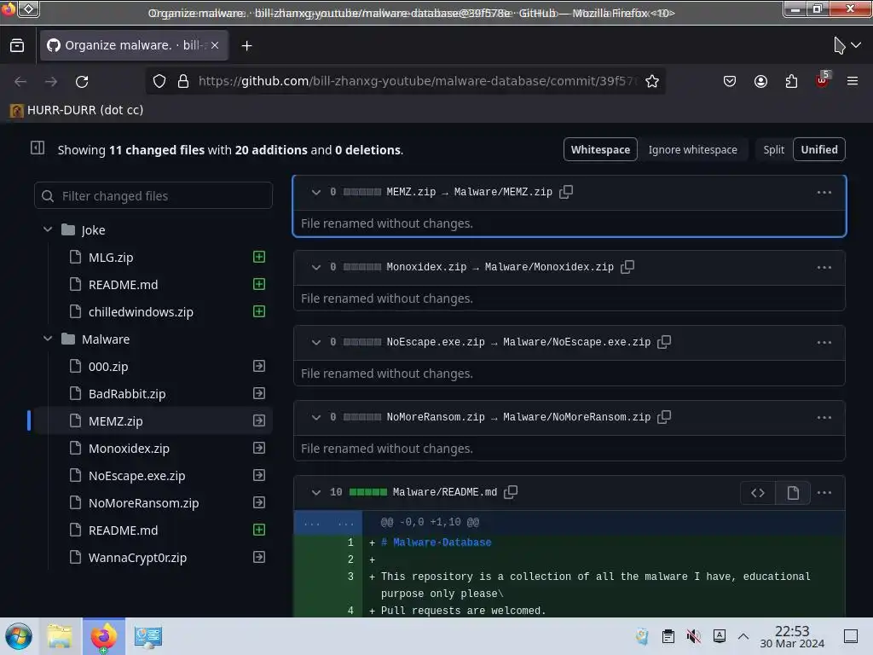Open Firefox View recent browsing
The width and height of the screenshot is (873, 655).
click(x=17, y=46)
